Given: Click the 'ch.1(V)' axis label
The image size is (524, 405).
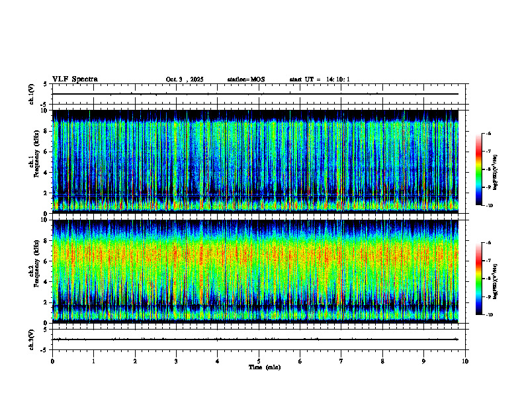Looking at the screenshot, I should tap(31, 94).
